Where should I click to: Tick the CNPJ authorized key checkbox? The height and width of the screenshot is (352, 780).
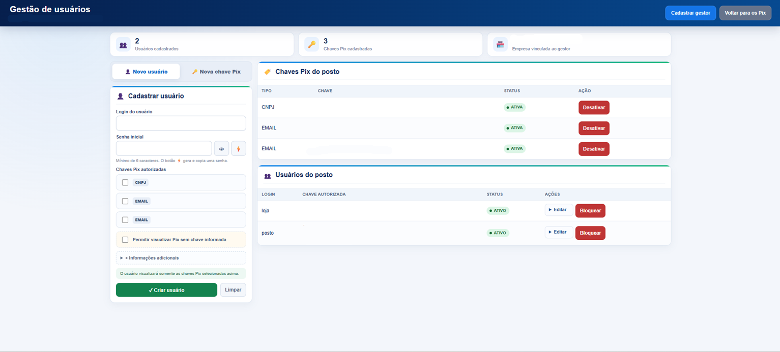tap(125, 182)
